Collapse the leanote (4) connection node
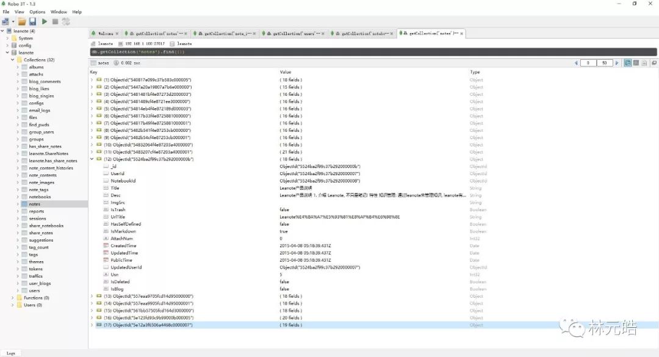This screenshot has height=357, width=659. pyautogui.click(x=2, y=31)
